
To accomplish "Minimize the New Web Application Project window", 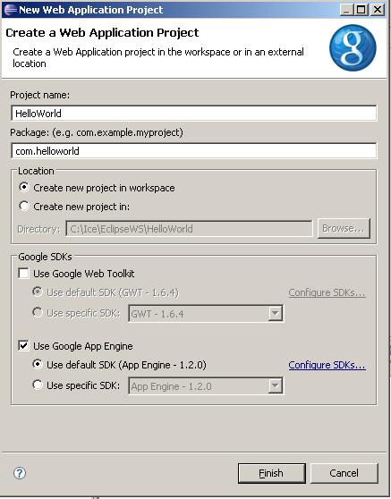I will click(347, 10).
